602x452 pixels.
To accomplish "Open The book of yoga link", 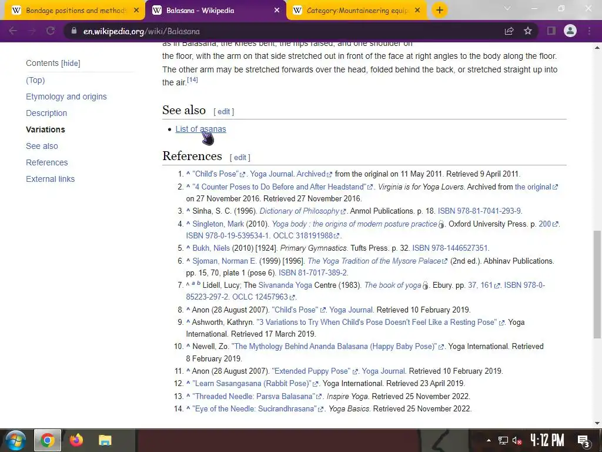I will coord(393,285).
